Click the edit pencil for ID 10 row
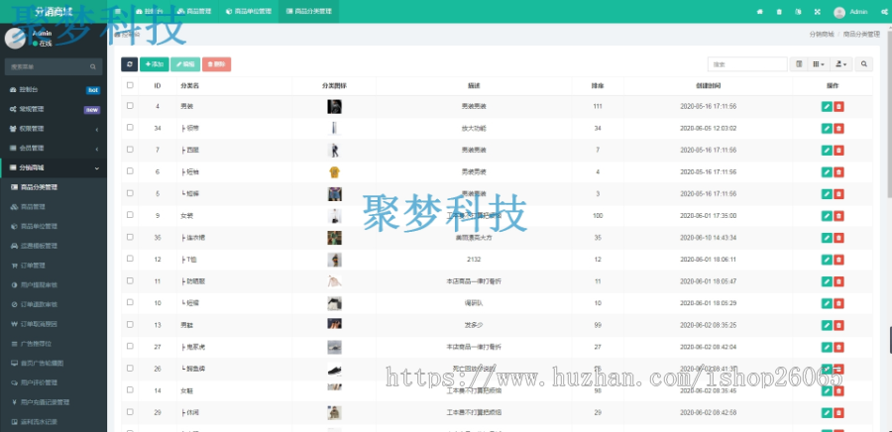The height and width of the screenshot is (432, 892). tap(827, 303)
